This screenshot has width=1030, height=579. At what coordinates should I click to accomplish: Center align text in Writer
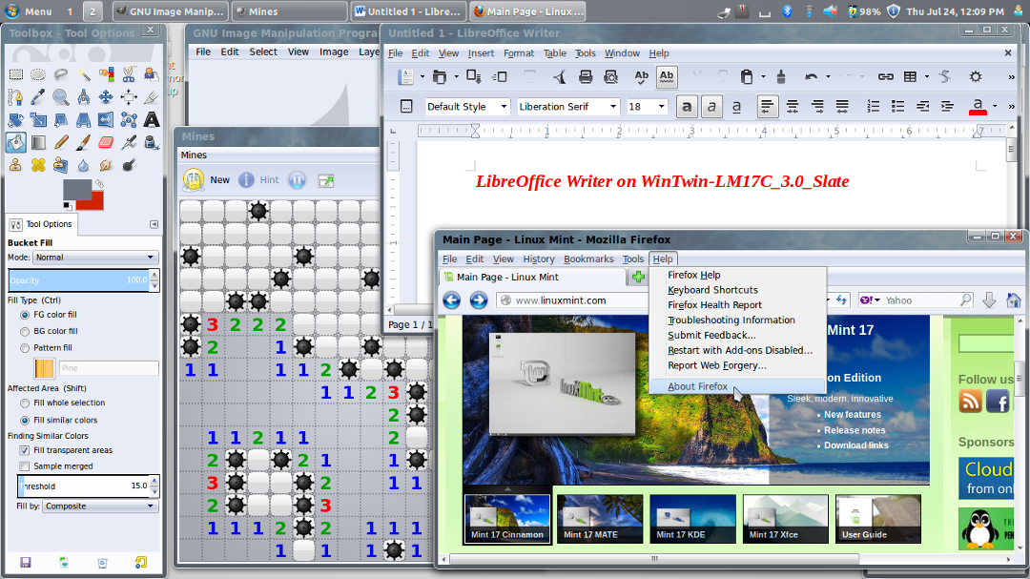coord(793,107)
